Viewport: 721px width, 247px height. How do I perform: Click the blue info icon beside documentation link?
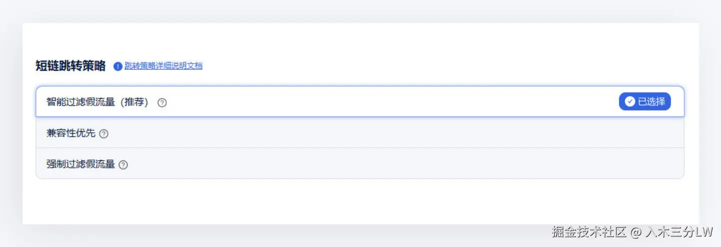[118, 66]
